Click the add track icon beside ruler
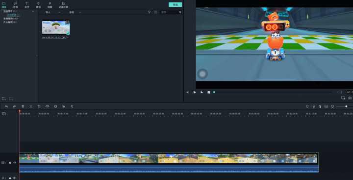Image resolution: width=353 pixels, height=180 pixels. click(4, 114)
